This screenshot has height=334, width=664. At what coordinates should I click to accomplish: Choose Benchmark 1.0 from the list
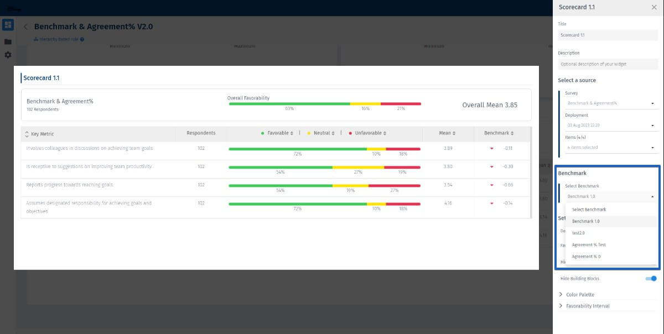(x=612, y=221)
